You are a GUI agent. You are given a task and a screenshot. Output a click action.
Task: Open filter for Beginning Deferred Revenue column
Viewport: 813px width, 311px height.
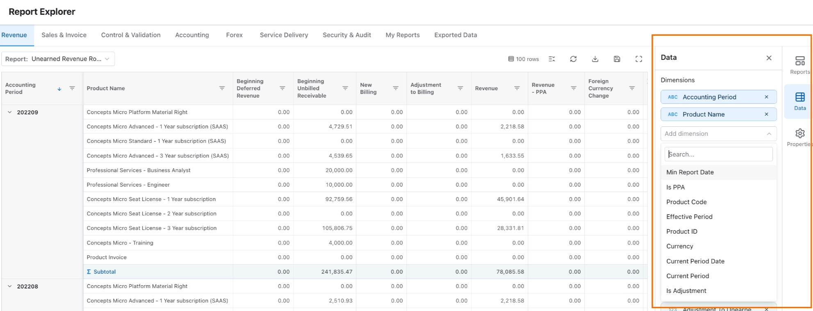(x=282, y=88)
